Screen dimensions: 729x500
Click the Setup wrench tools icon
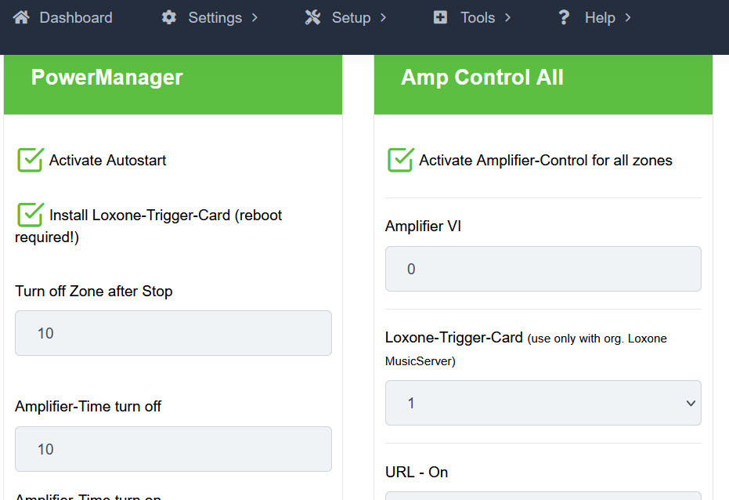click(313, 17)
